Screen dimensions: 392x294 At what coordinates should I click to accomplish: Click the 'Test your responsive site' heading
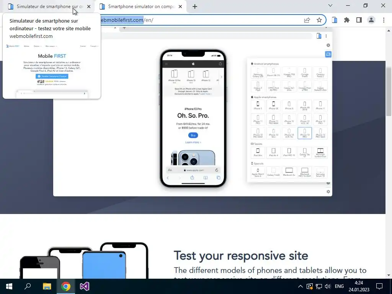click(241, 255)
